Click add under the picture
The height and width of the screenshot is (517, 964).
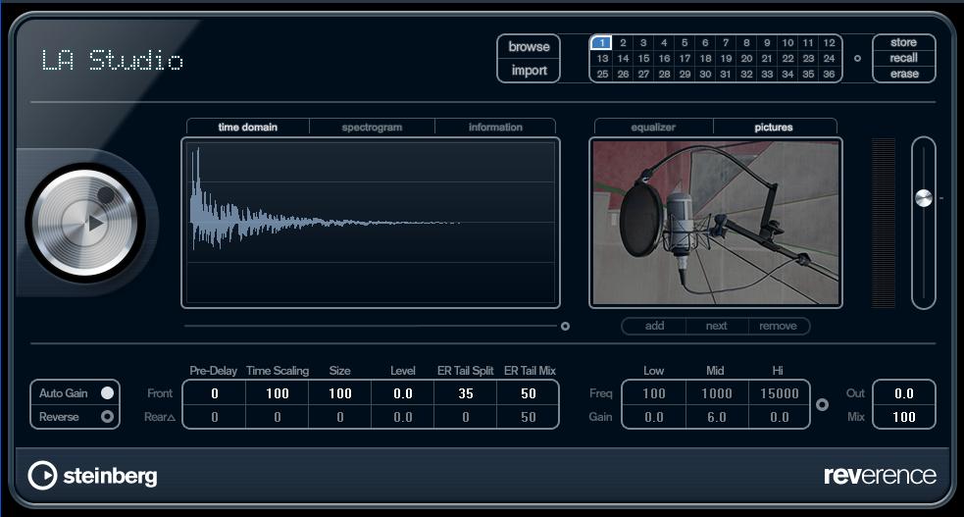click(655, 326)
